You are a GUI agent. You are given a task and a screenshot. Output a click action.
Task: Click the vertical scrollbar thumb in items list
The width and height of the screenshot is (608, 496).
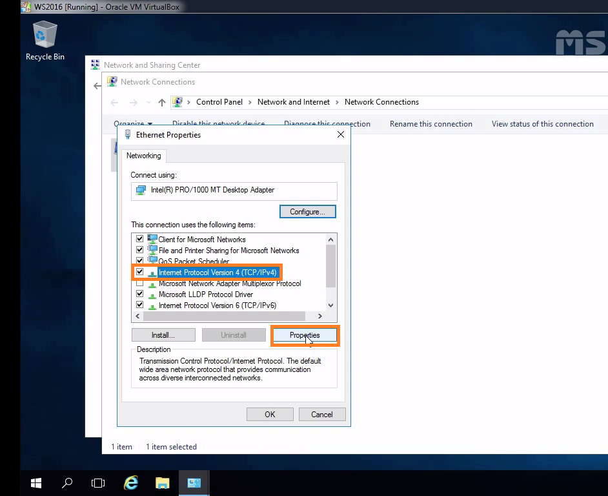tap(330, 266)
